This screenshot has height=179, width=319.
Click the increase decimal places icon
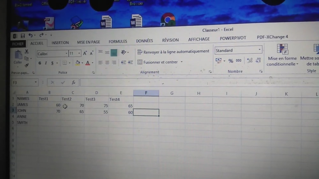pyautogui.click(x=250, y=60)
